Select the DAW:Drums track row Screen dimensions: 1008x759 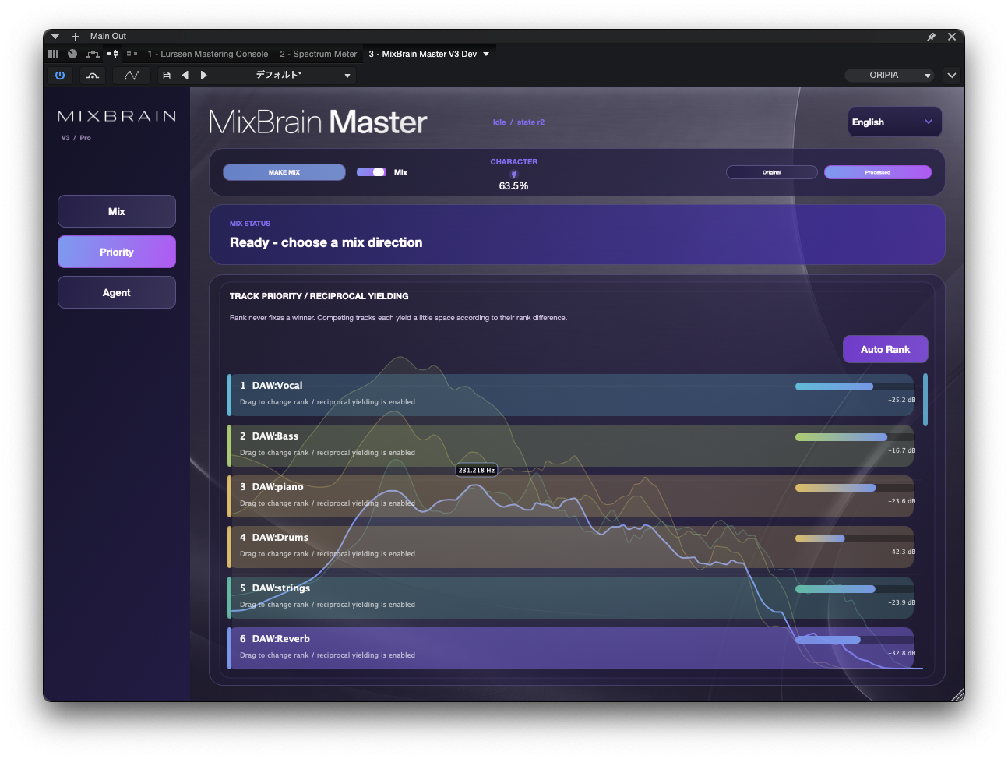pos(570,547)
